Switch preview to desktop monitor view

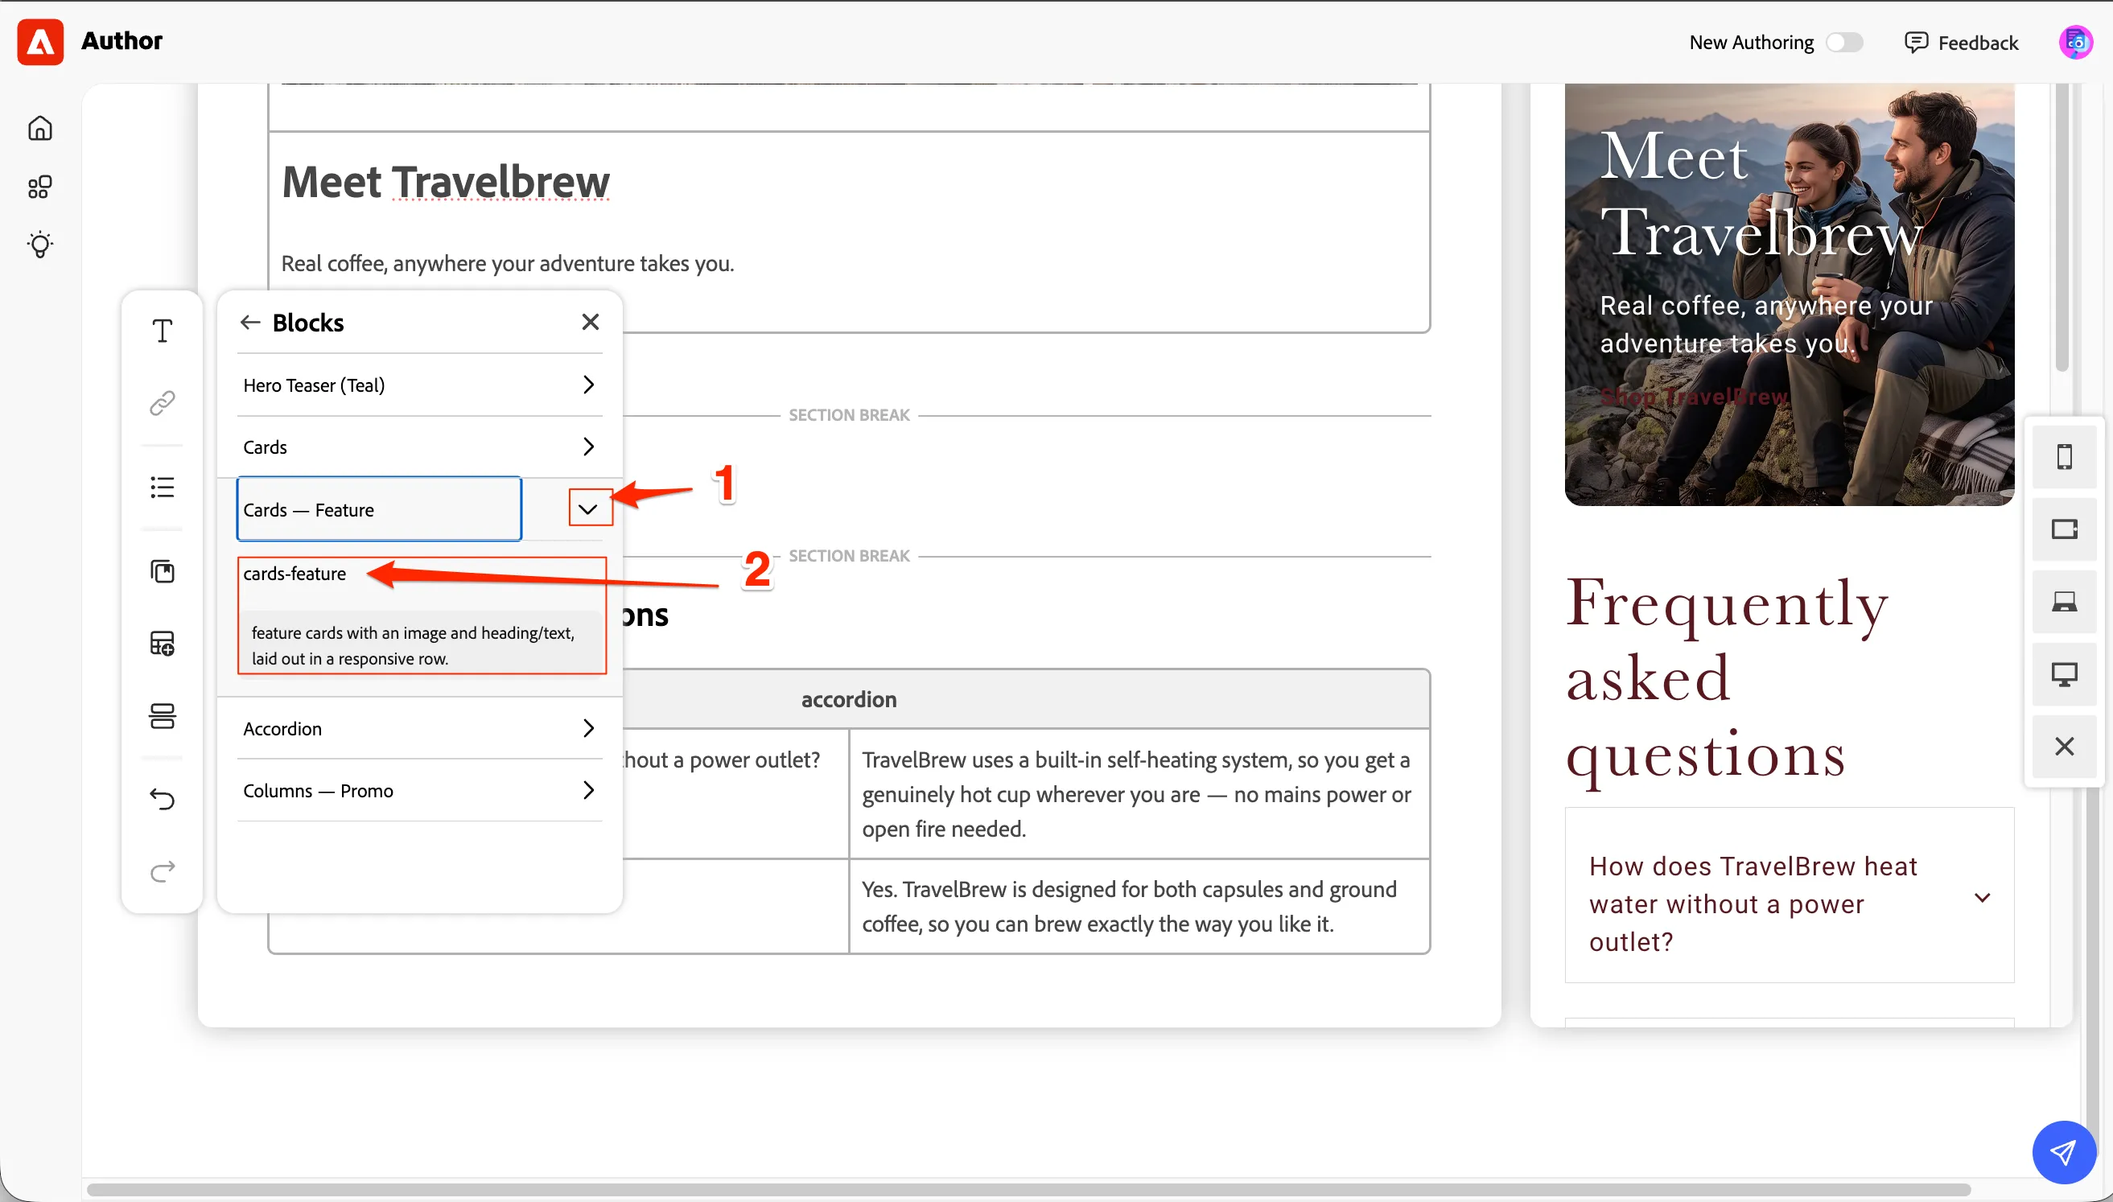point(2064,674)
